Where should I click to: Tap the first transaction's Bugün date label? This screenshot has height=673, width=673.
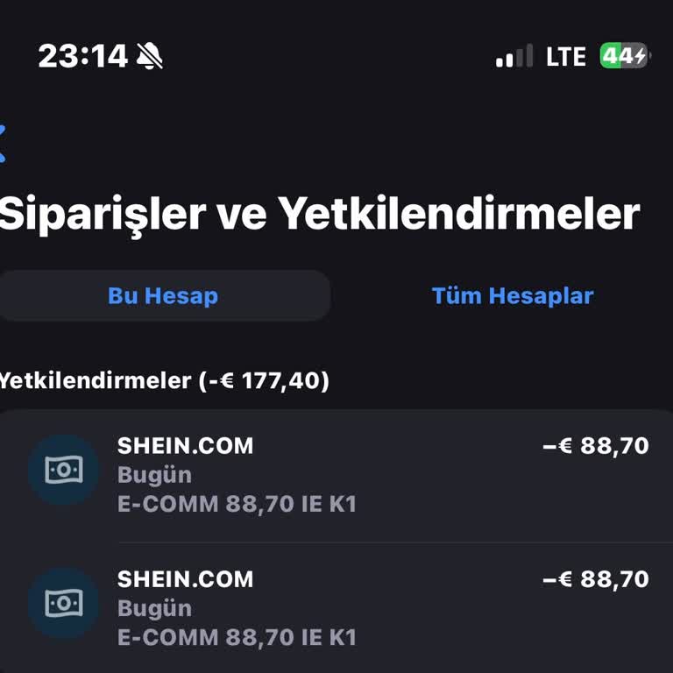pos(154,475)
